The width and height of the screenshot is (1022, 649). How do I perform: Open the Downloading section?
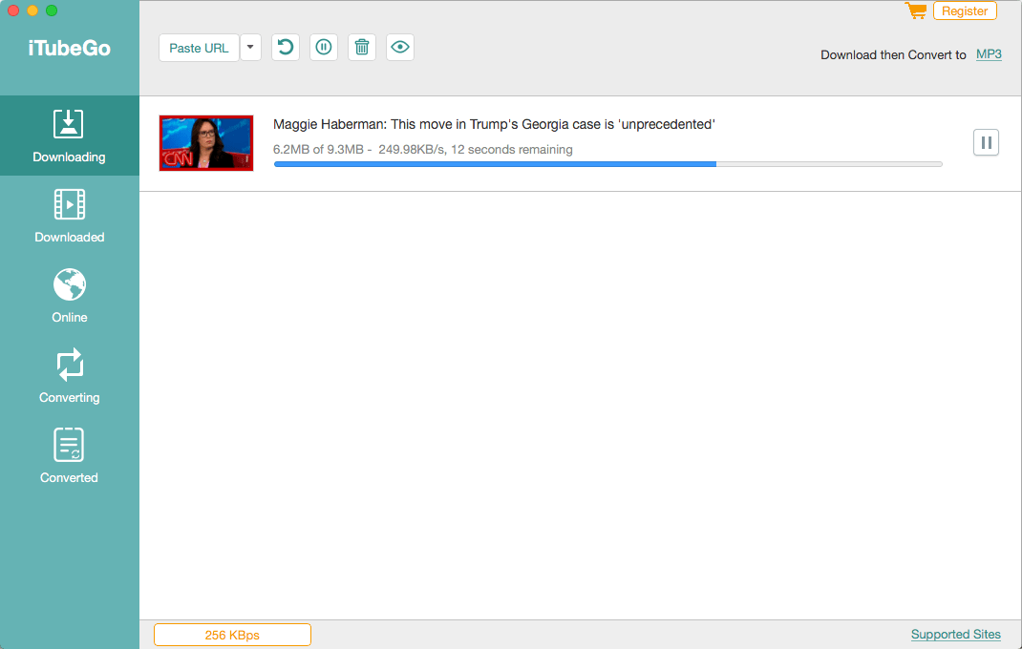tap(69, 136)
